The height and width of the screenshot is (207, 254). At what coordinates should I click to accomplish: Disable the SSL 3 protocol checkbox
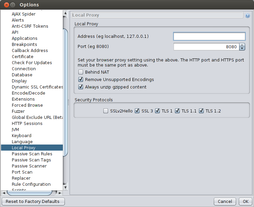tap(137, 111)
